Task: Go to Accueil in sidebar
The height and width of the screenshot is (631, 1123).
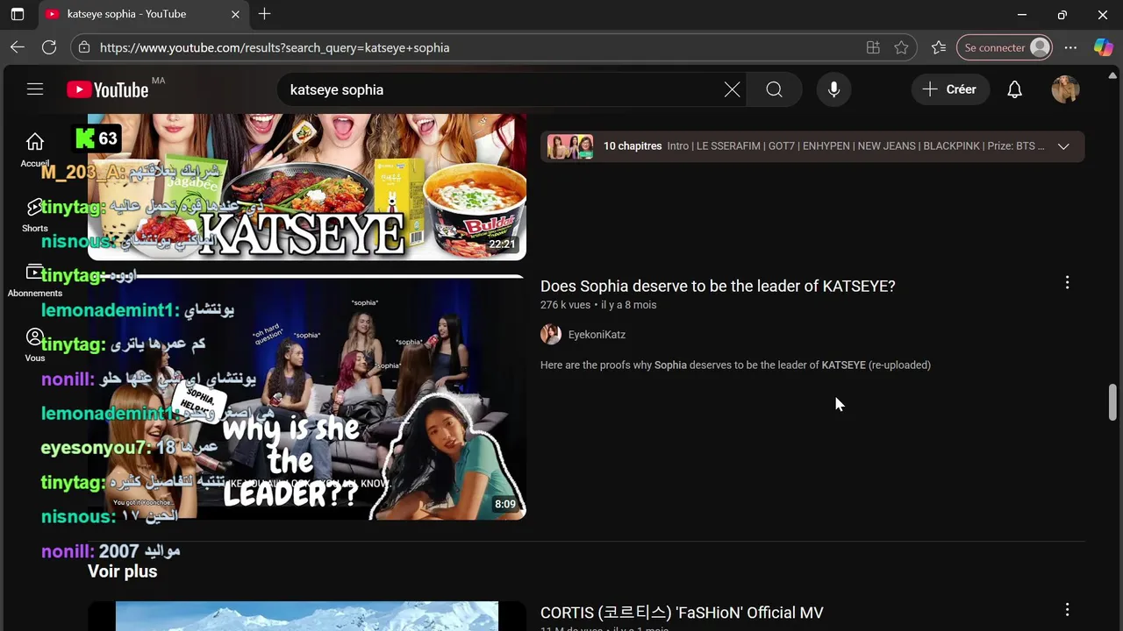Action: (35, 149)
